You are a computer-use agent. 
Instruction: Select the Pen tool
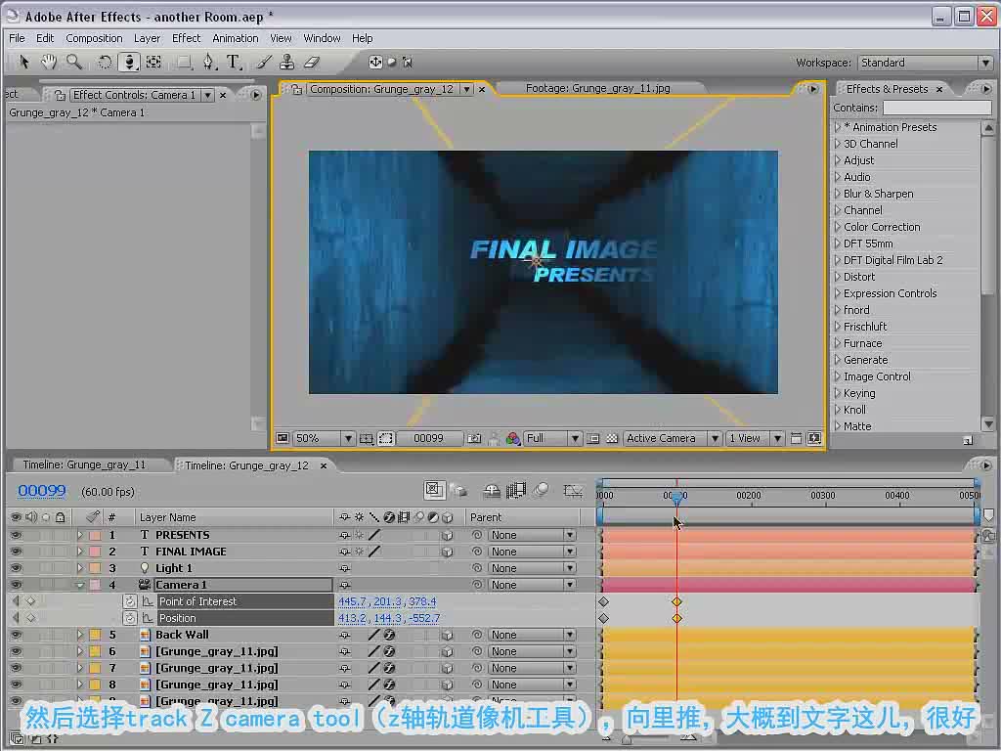click(209, 62)
